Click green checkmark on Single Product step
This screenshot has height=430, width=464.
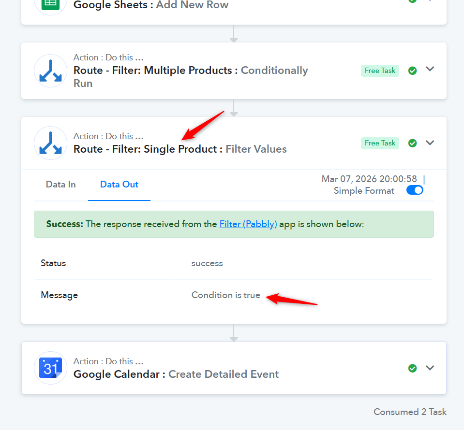pos(412,143)
